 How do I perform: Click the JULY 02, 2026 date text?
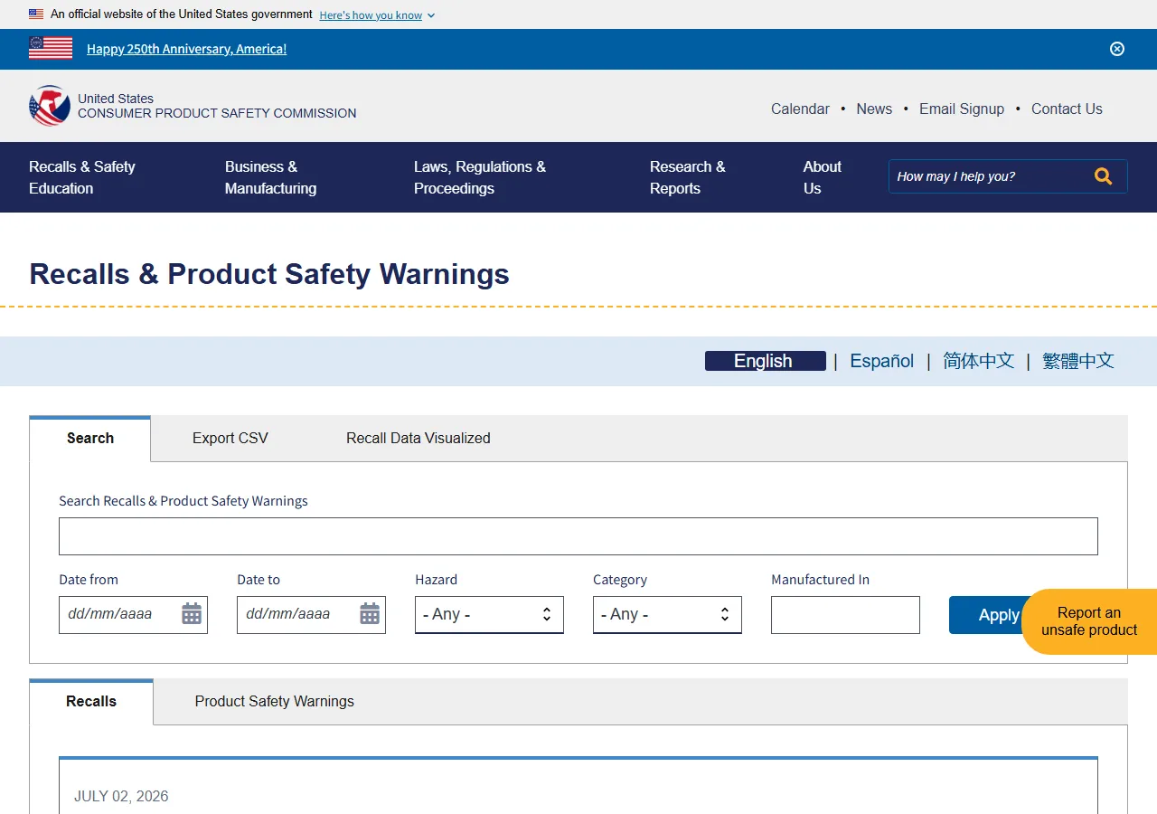(121, 796)
